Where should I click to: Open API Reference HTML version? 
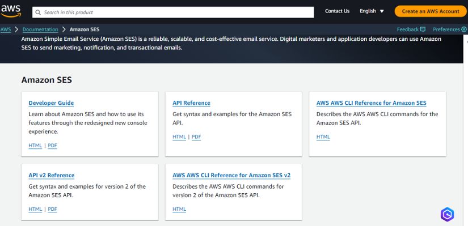tap(179, 137)
